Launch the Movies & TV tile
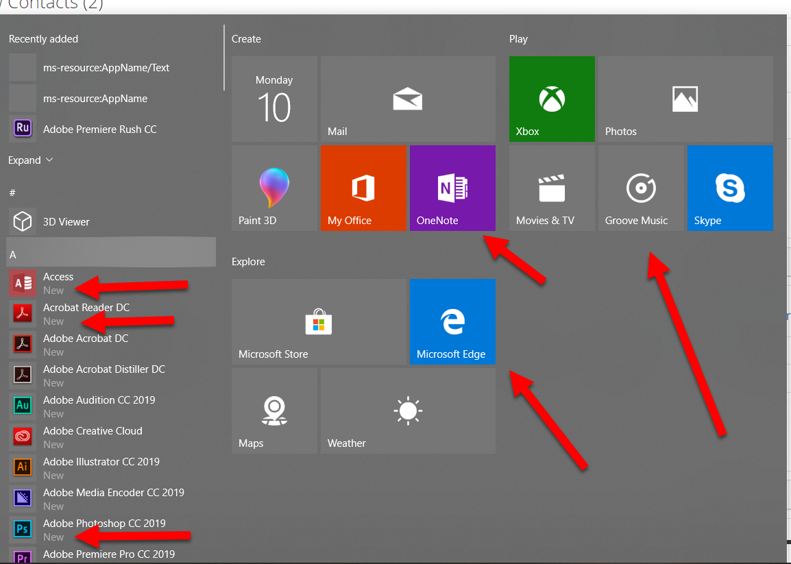The image size is (791, 564). 552,188
